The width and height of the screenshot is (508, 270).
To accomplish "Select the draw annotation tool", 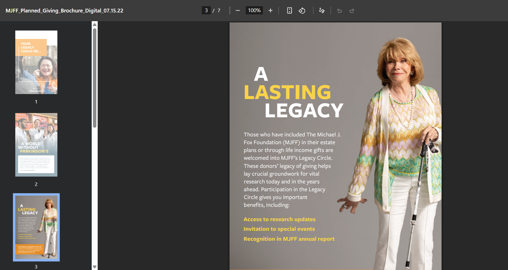I will point(322,11).
